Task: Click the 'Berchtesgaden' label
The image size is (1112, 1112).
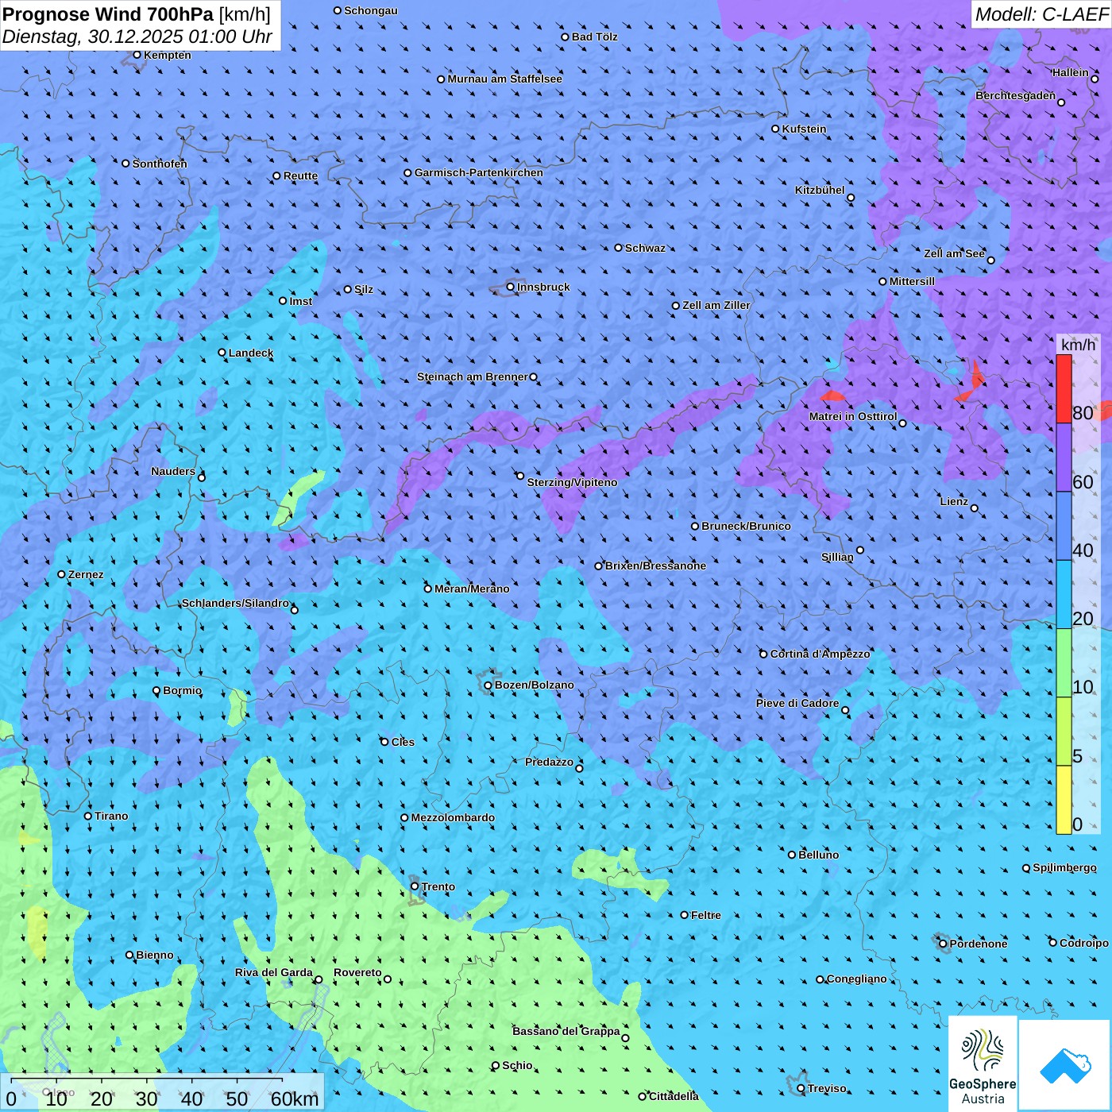Action: coord(1016,95)
